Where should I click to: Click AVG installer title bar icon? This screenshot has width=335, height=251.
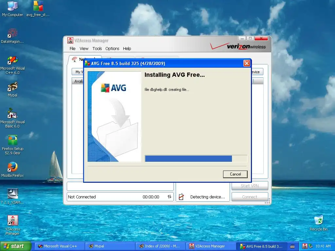coord(87,63)
